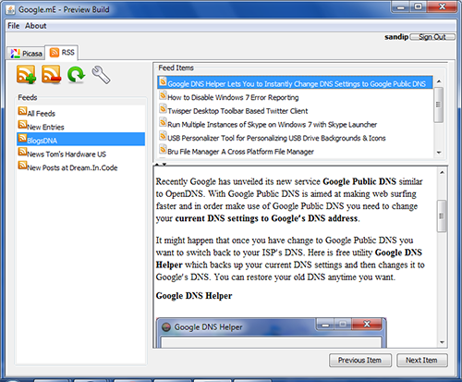Open the File menu
This screenshot has width=462, height=382.
(14, 26)
